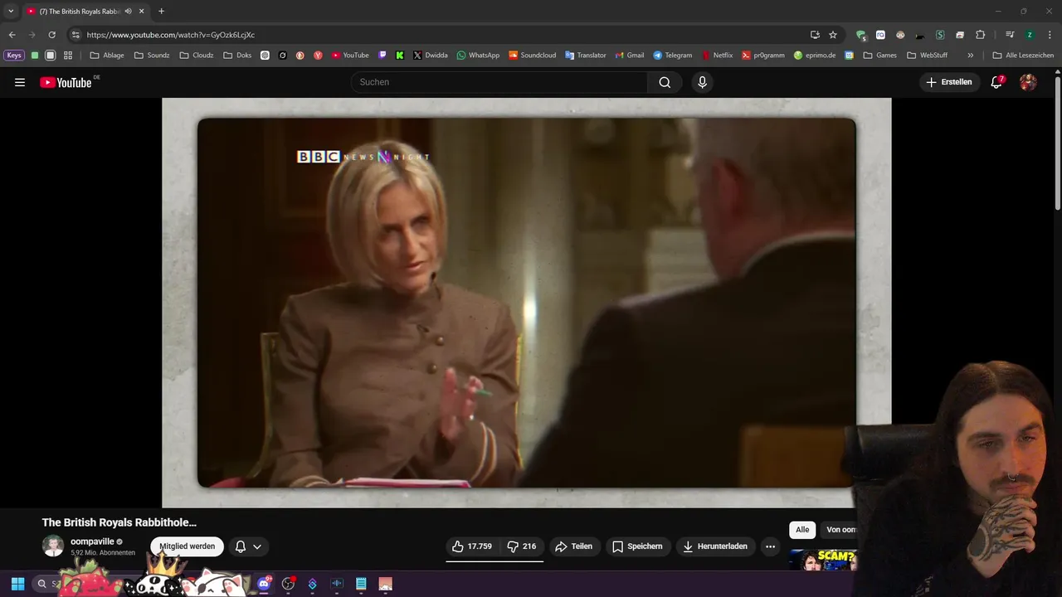Image resolution: width=1062 pixels, height=597 pixels.
Task: Open Chrome profile Z avatar
Action: click(x=1030, y=35)
